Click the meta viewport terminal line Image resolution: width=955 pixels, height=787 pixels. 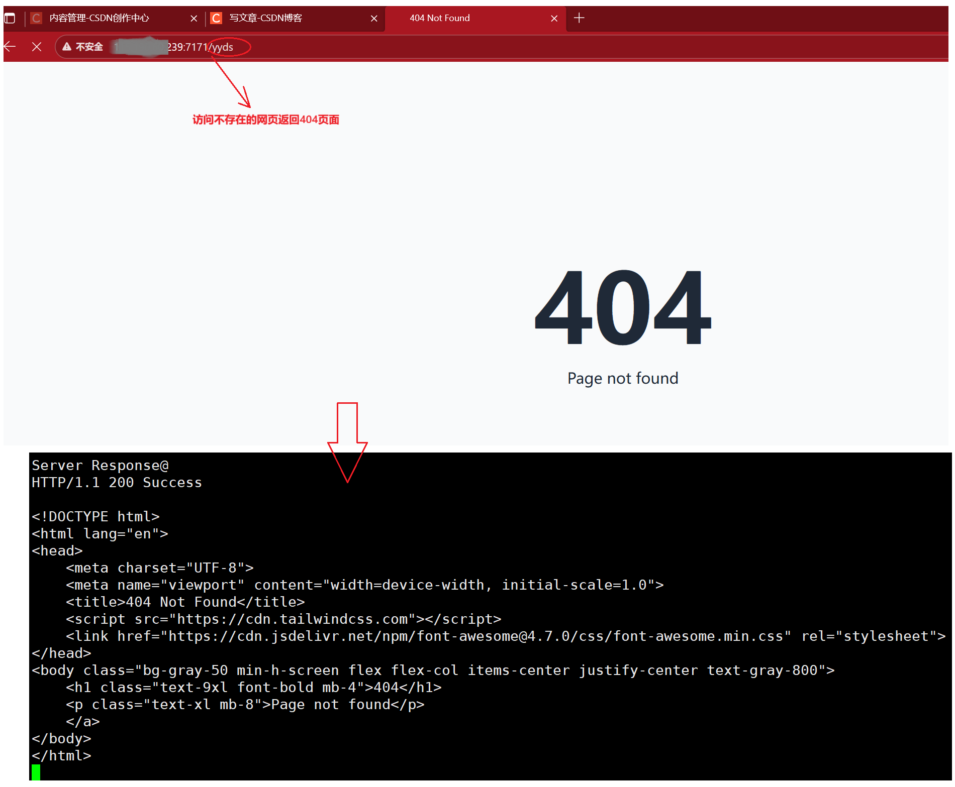point(365,585)
